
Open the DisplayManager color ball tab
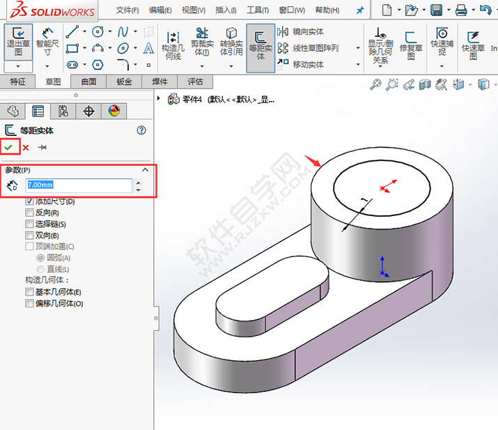click(114, 111)
